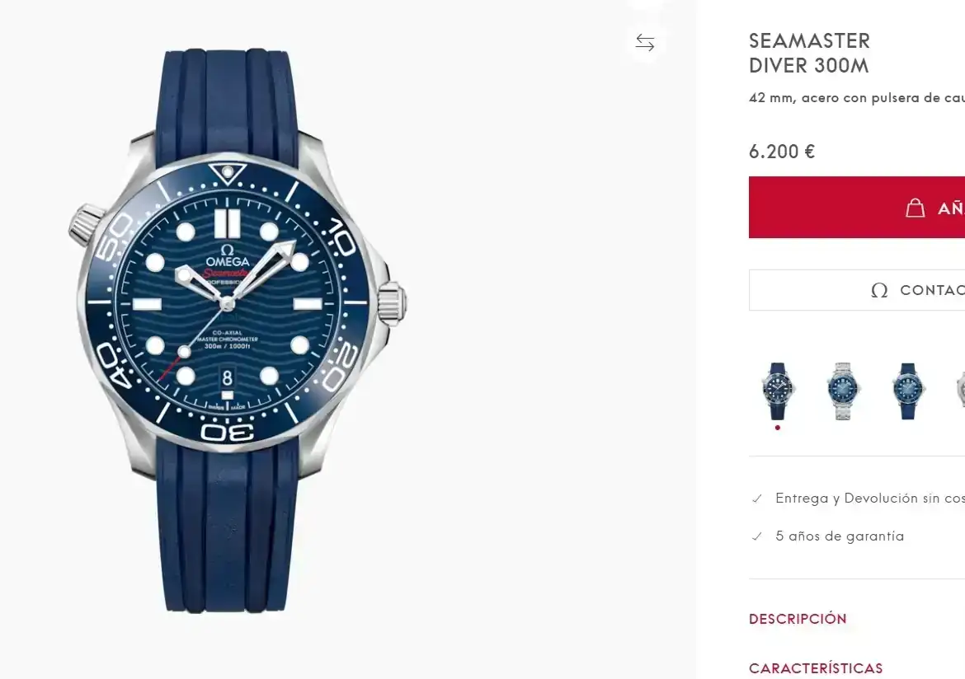The image size is (965, 679).
Task: Click the Omega symbol in the contact button
Action: (x=879, y=290)
